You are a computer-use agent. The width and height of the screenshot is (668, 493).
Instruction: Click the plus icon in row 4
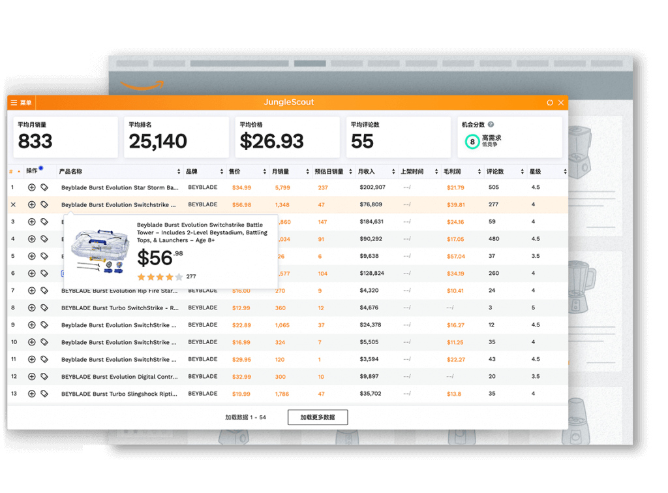[x=31, y=239]
